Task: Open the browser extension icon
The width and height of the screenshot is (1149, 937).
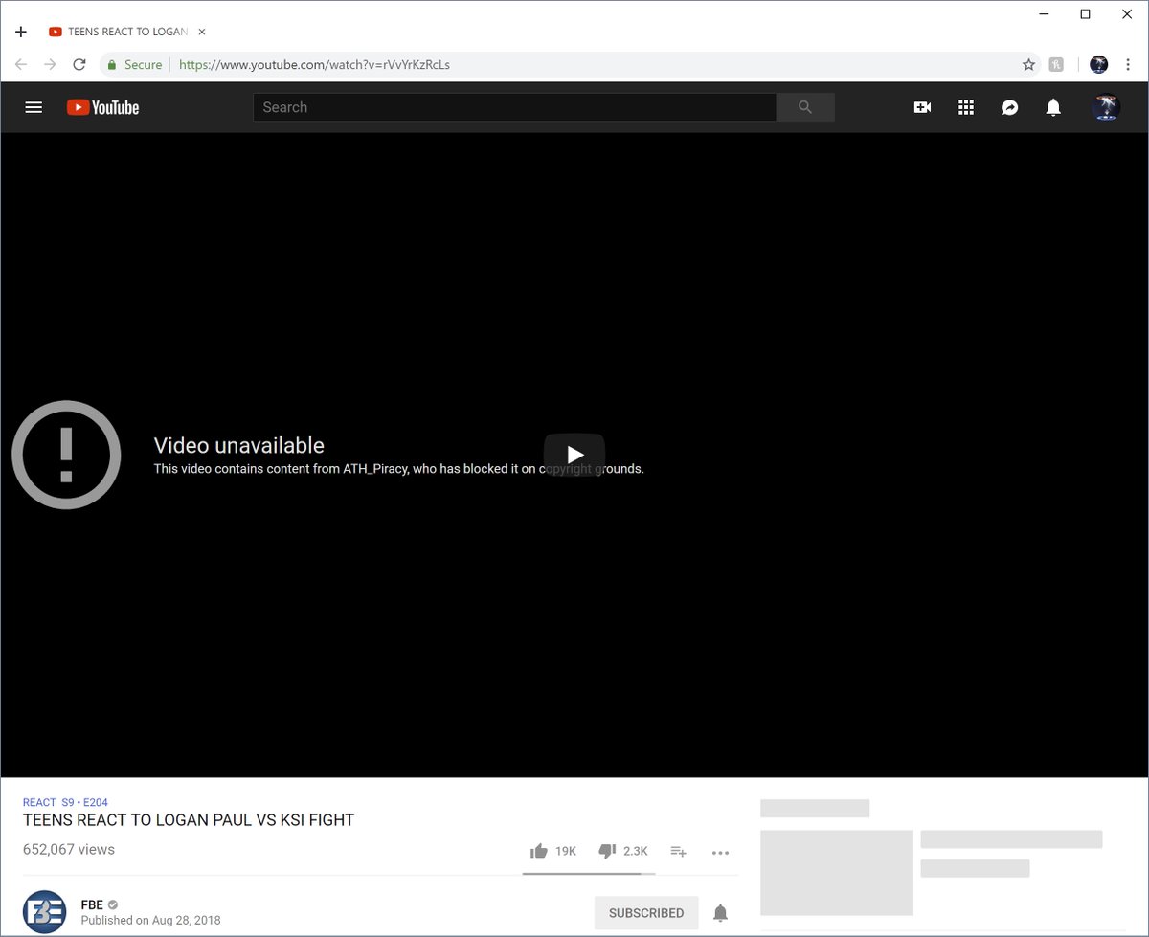Action: point(1056,65)
